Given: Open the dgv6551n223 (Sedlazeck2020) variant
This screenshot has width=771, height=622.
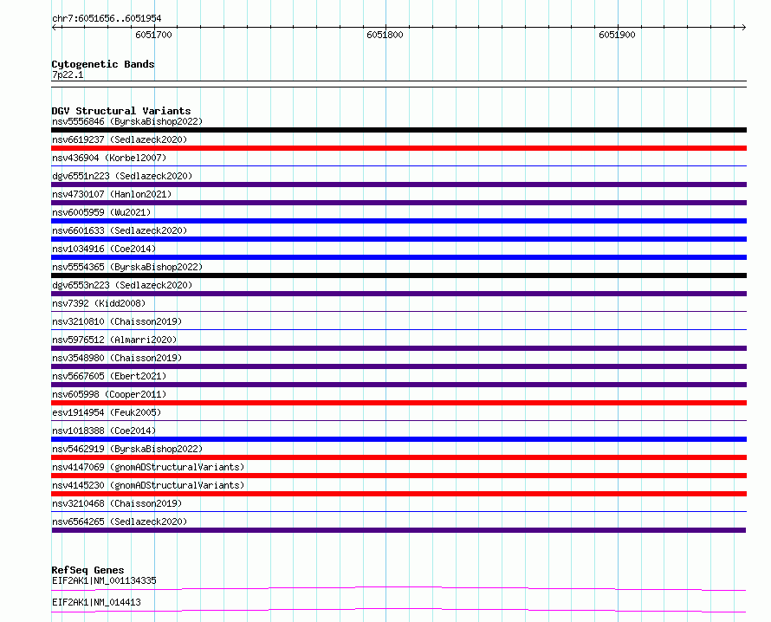Looking at the screenshot, I should click(x=122, y=176).
